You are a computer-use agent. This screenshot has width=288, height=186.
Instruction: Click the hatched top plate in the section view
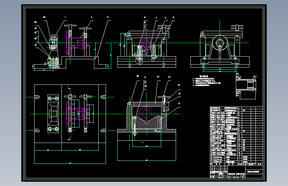coord(148,104)
